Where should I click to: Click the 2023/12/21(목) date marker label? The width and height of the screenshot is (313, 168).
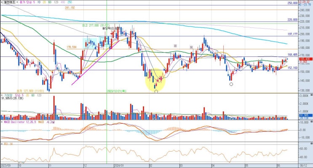coord(117,91)
